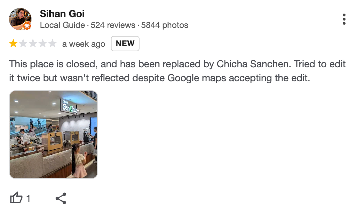Screen dimensions: 363x212
Task: Open the Chicha San Chen photo thumbnail
Action: pos(54,135)
